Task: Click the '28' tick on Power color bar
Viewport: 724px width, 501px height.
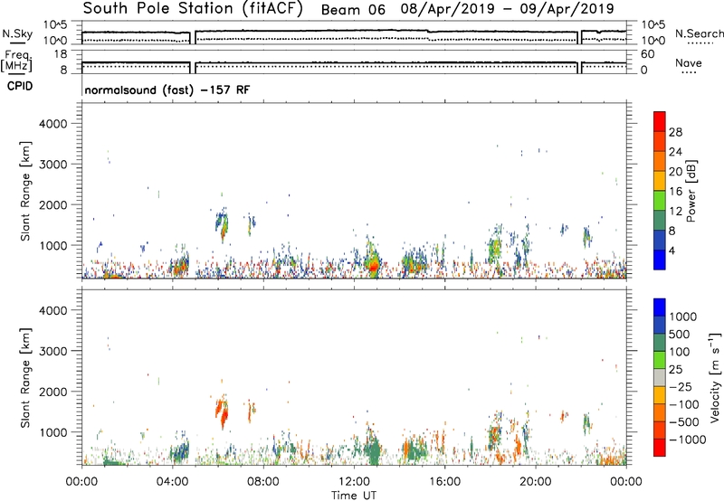Action: click(675, 132)
